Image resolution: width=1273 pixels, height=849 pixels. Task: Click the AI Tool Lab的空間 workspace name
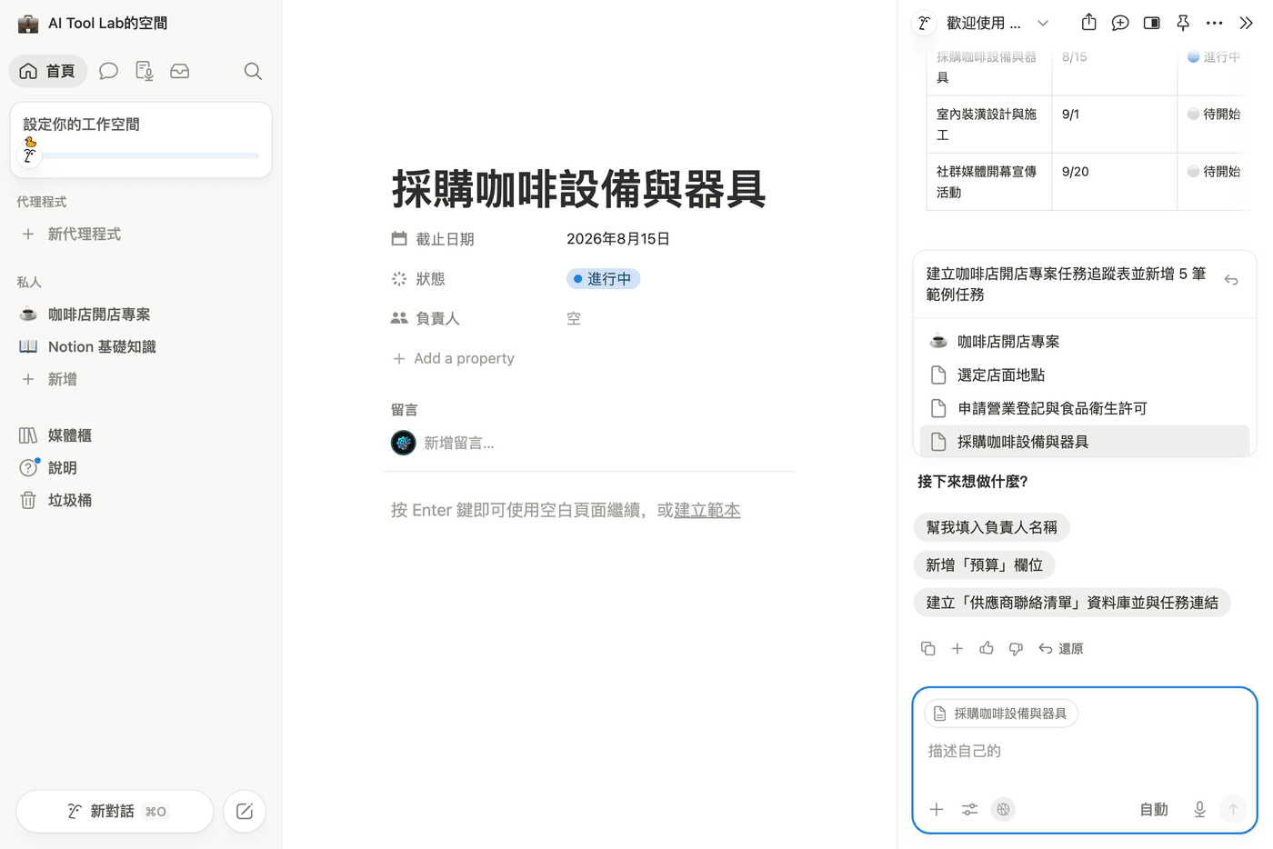pos(107,24)
